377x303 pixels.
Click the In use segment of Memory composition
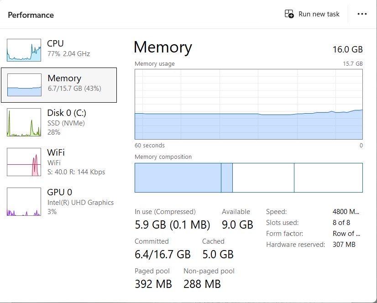178,178
